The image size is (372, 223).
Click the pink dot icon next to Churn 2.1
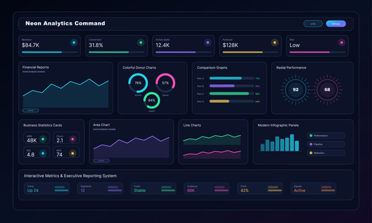[x=73, y=139]
